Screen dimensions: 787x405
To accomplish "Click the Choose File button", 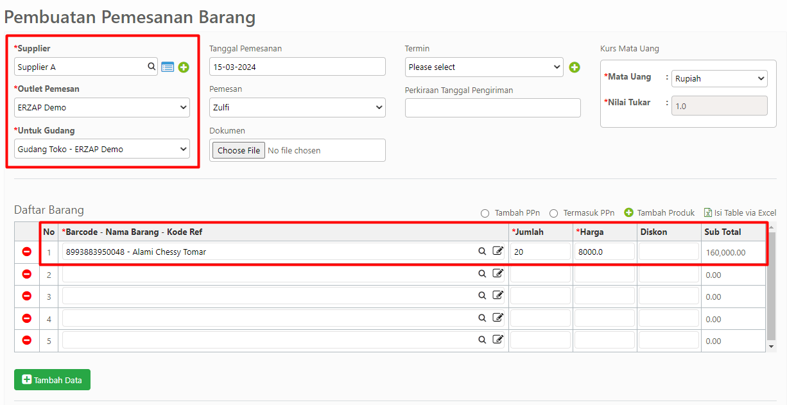I will [x=239, y=150].
